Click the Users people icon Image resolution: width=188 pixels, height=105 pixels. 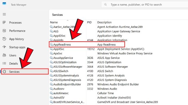click(x=4, y=55)
